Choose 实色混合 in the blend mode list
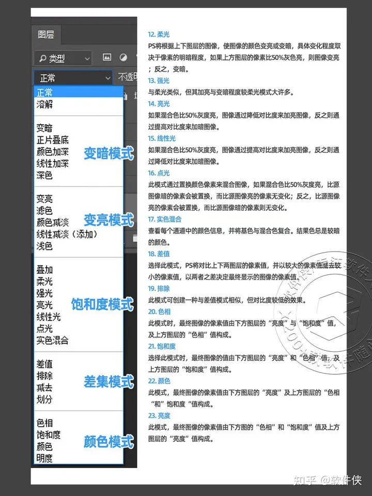 [53, 340]
